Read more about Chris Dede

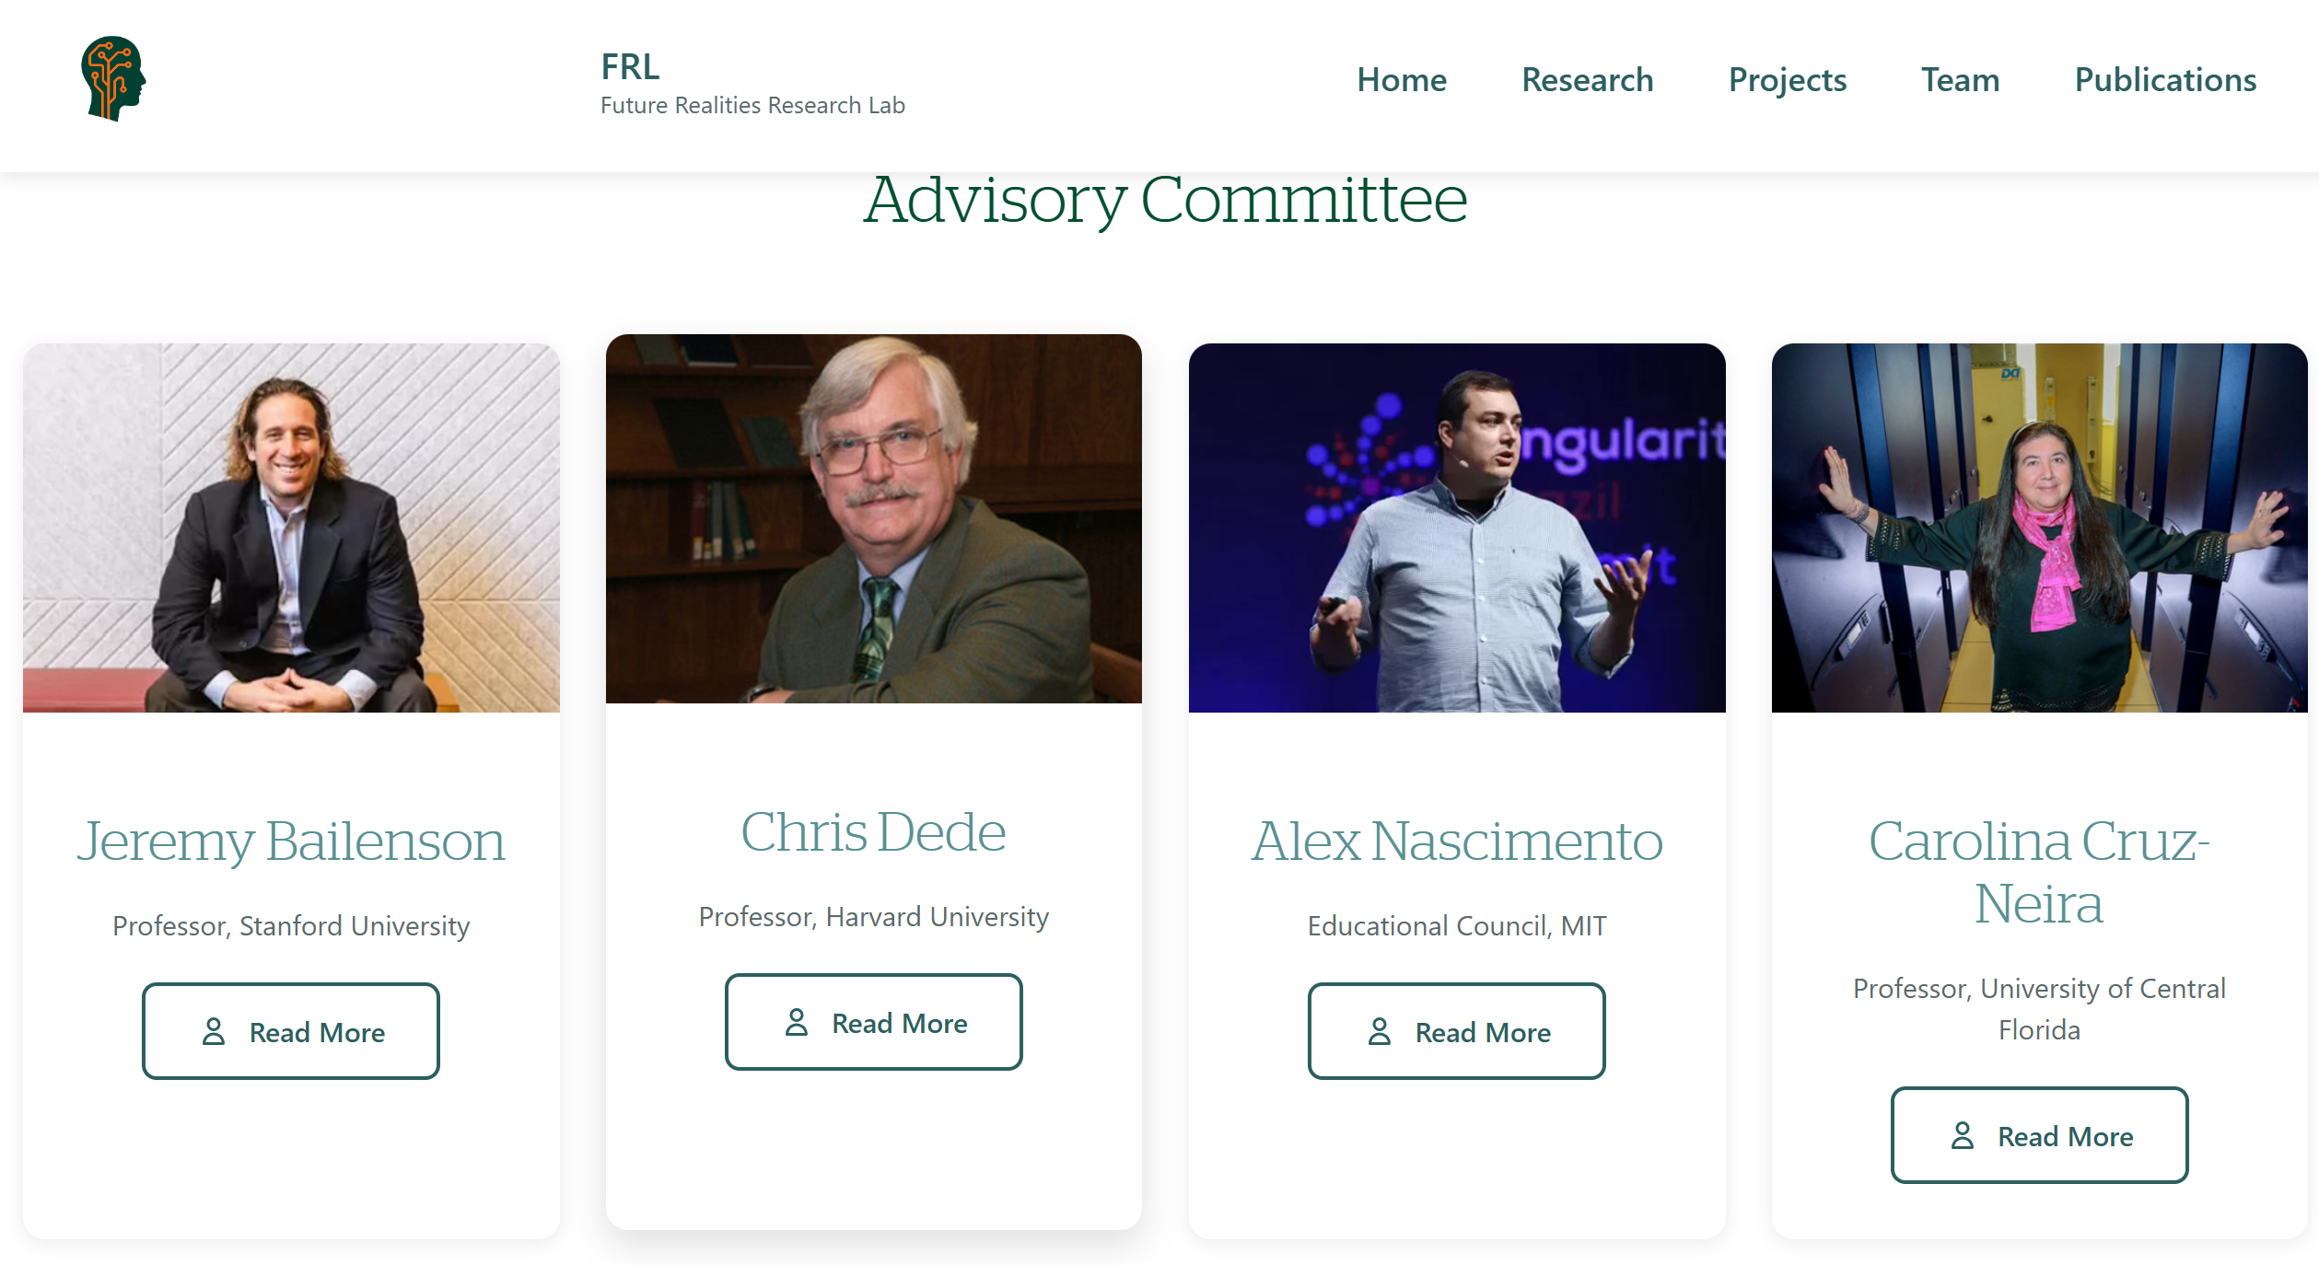874,1022
